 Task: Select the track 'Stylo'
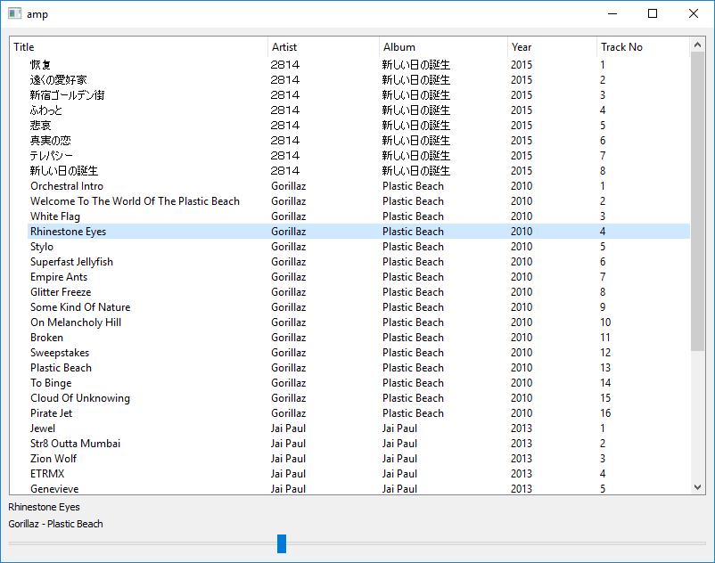(42, 247)
